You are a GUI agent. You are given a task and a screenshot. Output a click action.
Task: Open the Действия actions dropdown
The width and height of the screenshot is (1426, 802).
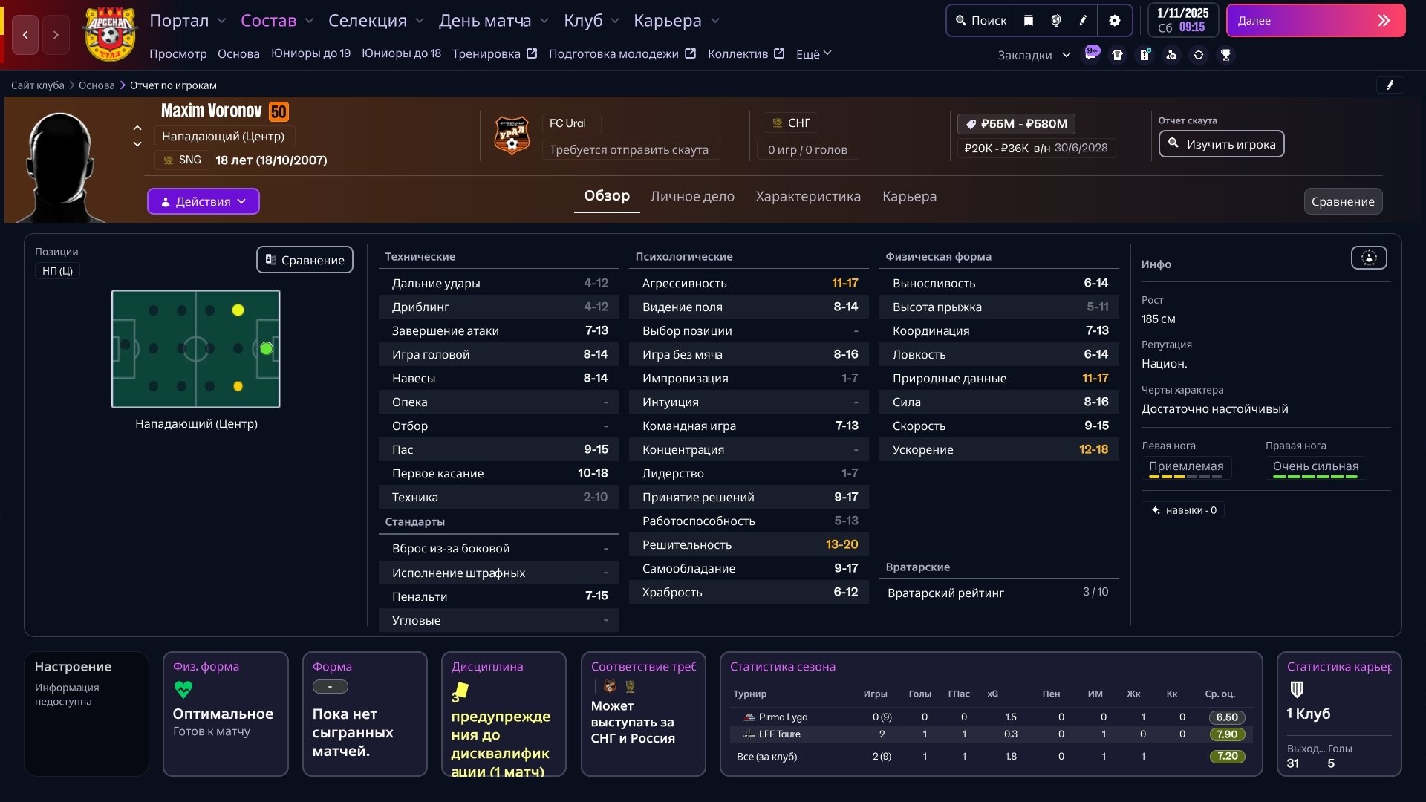pyautogui.click(x=203, y=201)
